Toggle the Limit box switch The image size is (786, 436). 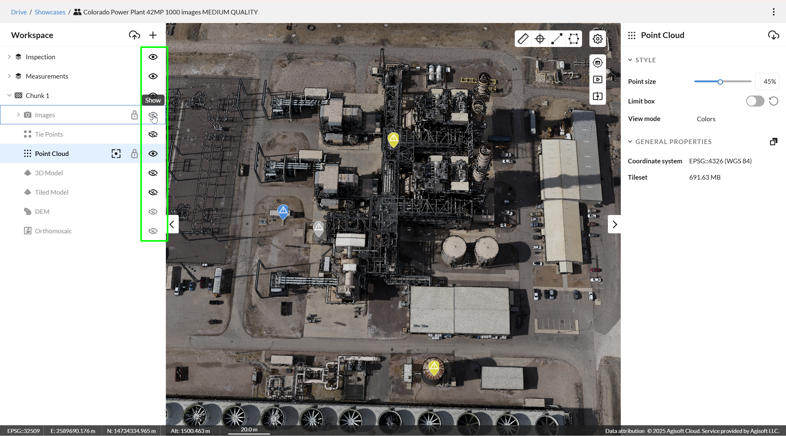(x=755, y=101)
